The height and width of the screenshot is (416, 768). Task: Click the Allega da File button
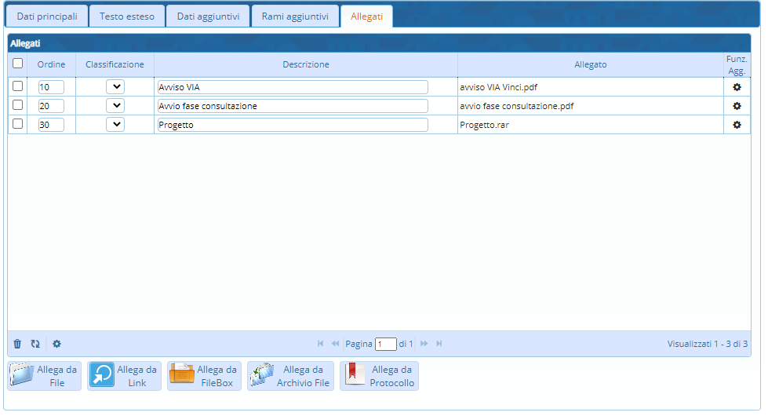(45, 376)
